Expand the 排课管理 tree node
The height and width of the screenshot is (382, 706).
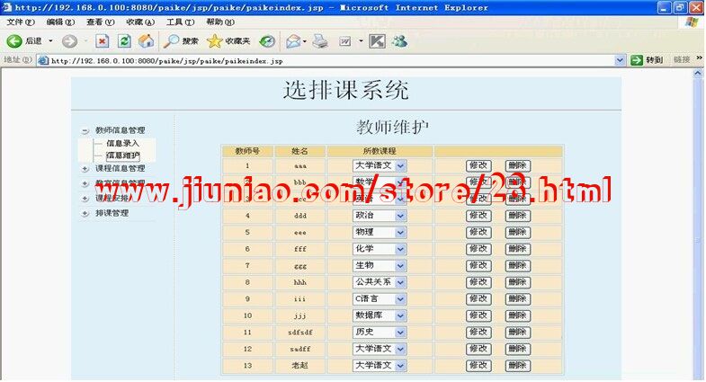click(85, 214)
